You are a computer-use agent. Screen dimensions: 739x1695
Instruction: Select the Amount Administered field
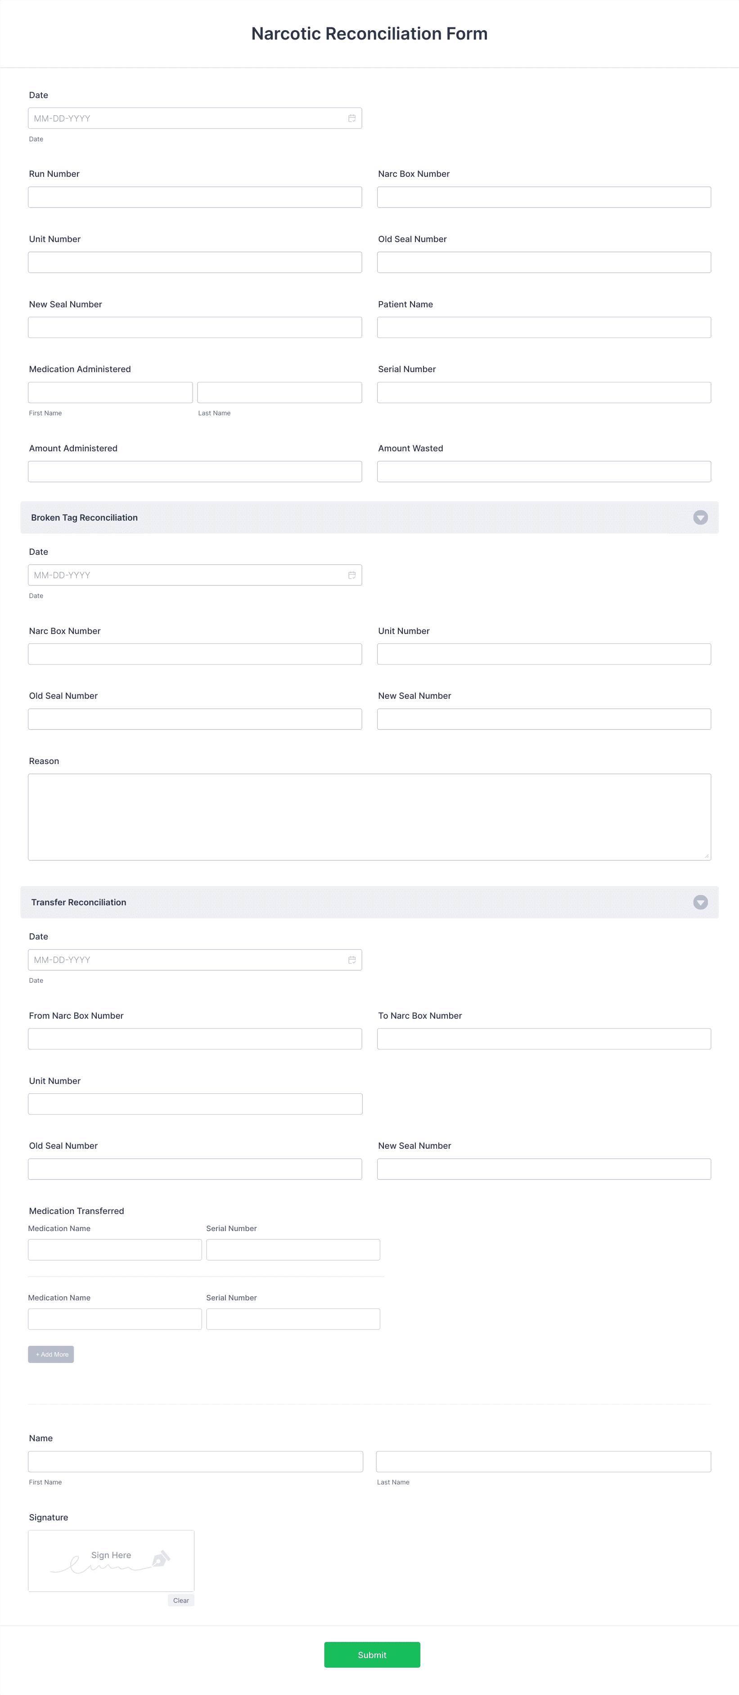(x=195, y=472)
